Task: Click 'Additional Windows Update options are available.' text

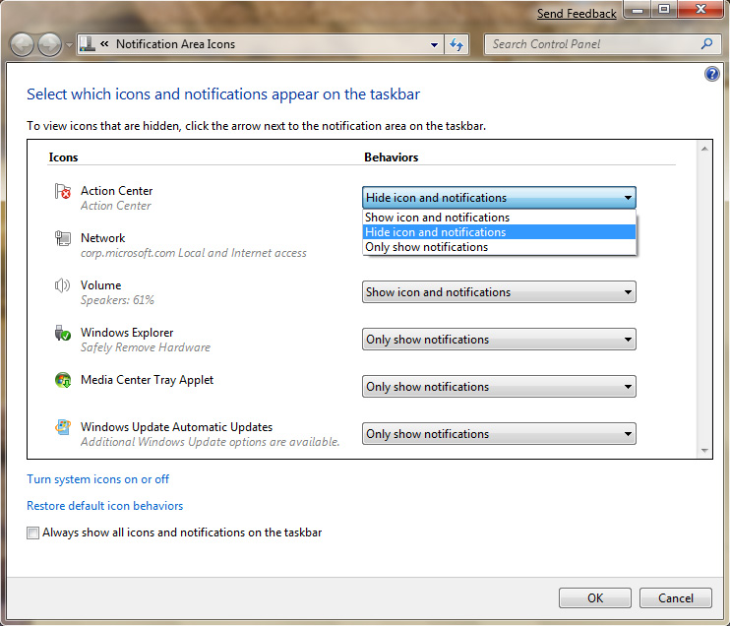Action: [x=210, y=442]
